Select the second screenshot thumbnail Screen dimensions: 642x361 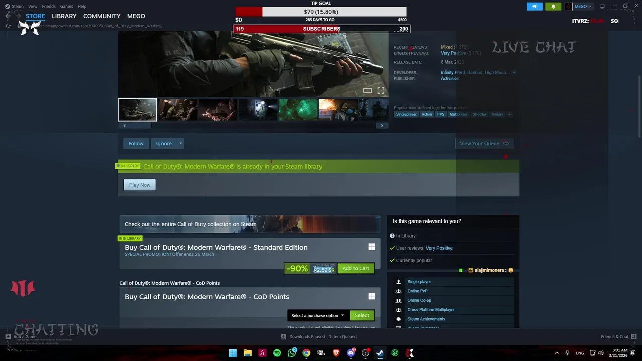click(178, 110)
